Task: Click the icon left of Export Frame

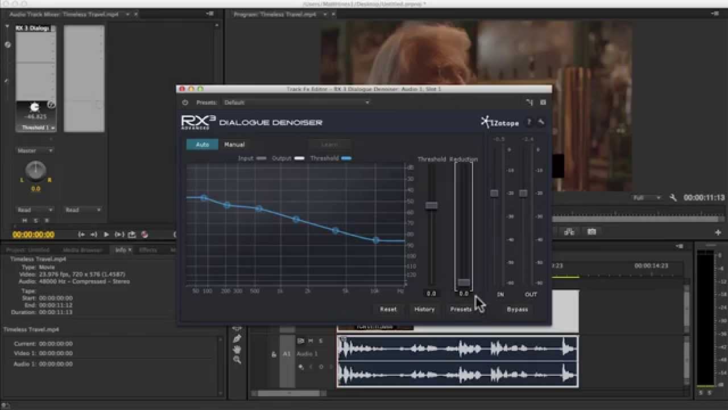Action: tap(569, 231)
